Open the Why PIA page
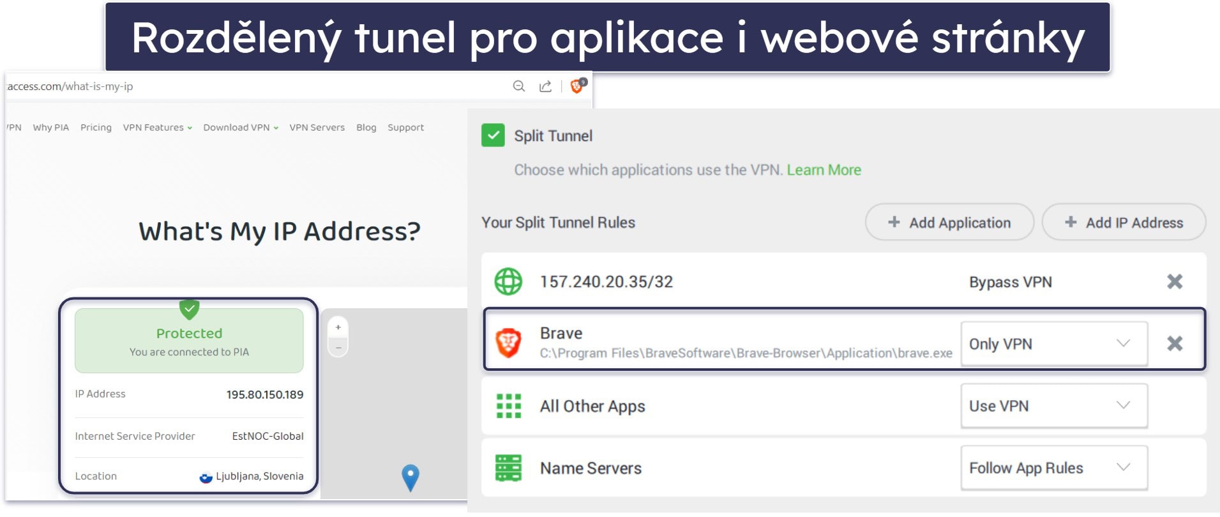1220x517 pixels. click(51, 128)
